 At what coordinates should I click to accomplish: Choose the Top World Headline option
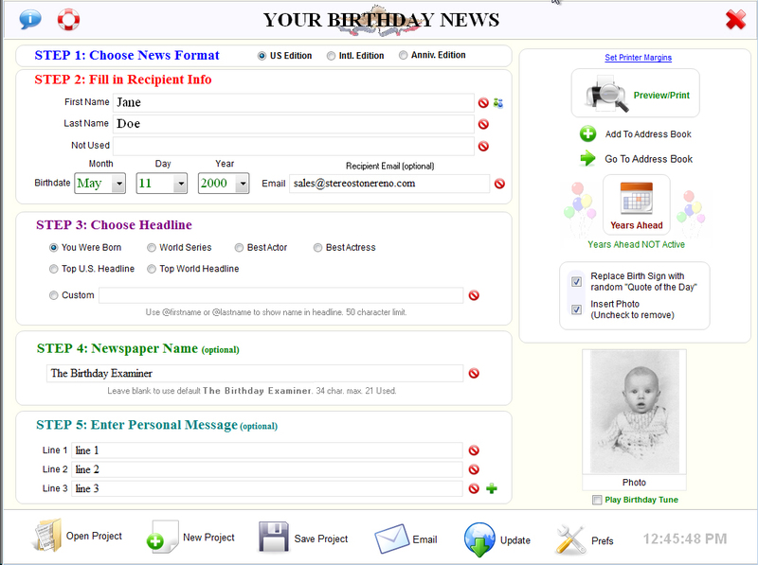click(x=152, y=269)
